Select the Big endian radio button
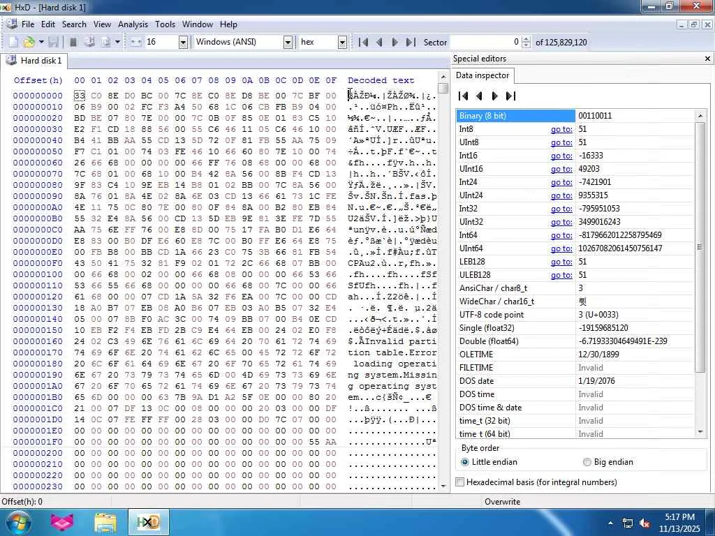This screenshot has width=715, height=536. [x=587, y=462]
